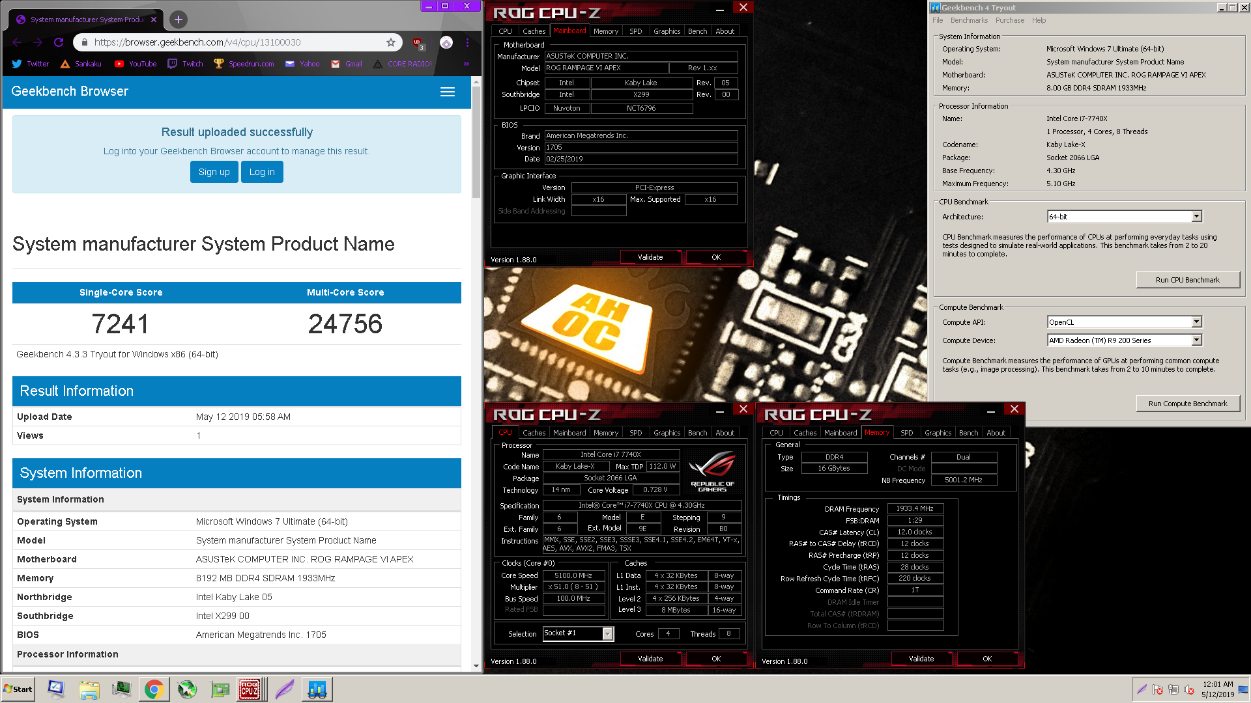1251x703 pixels.
Task: Go back in Chrome browser
Action: (17, 42)
